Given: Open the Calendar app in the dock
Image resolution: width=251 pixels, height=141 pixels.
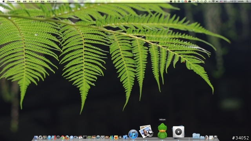Looking at the screenshot, I should tap(80, 137).
